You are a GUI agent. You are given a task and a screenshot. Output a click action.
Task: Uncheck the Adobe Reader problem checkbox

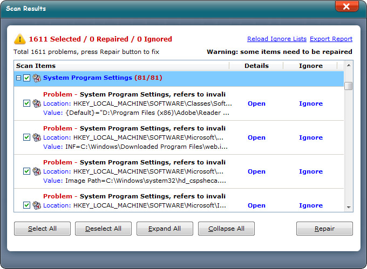(26, 104)
